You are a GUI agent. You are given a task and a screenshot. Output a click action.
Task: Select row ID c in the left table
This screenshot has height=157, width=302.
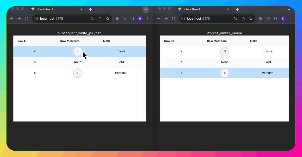(x=35, y=73)
